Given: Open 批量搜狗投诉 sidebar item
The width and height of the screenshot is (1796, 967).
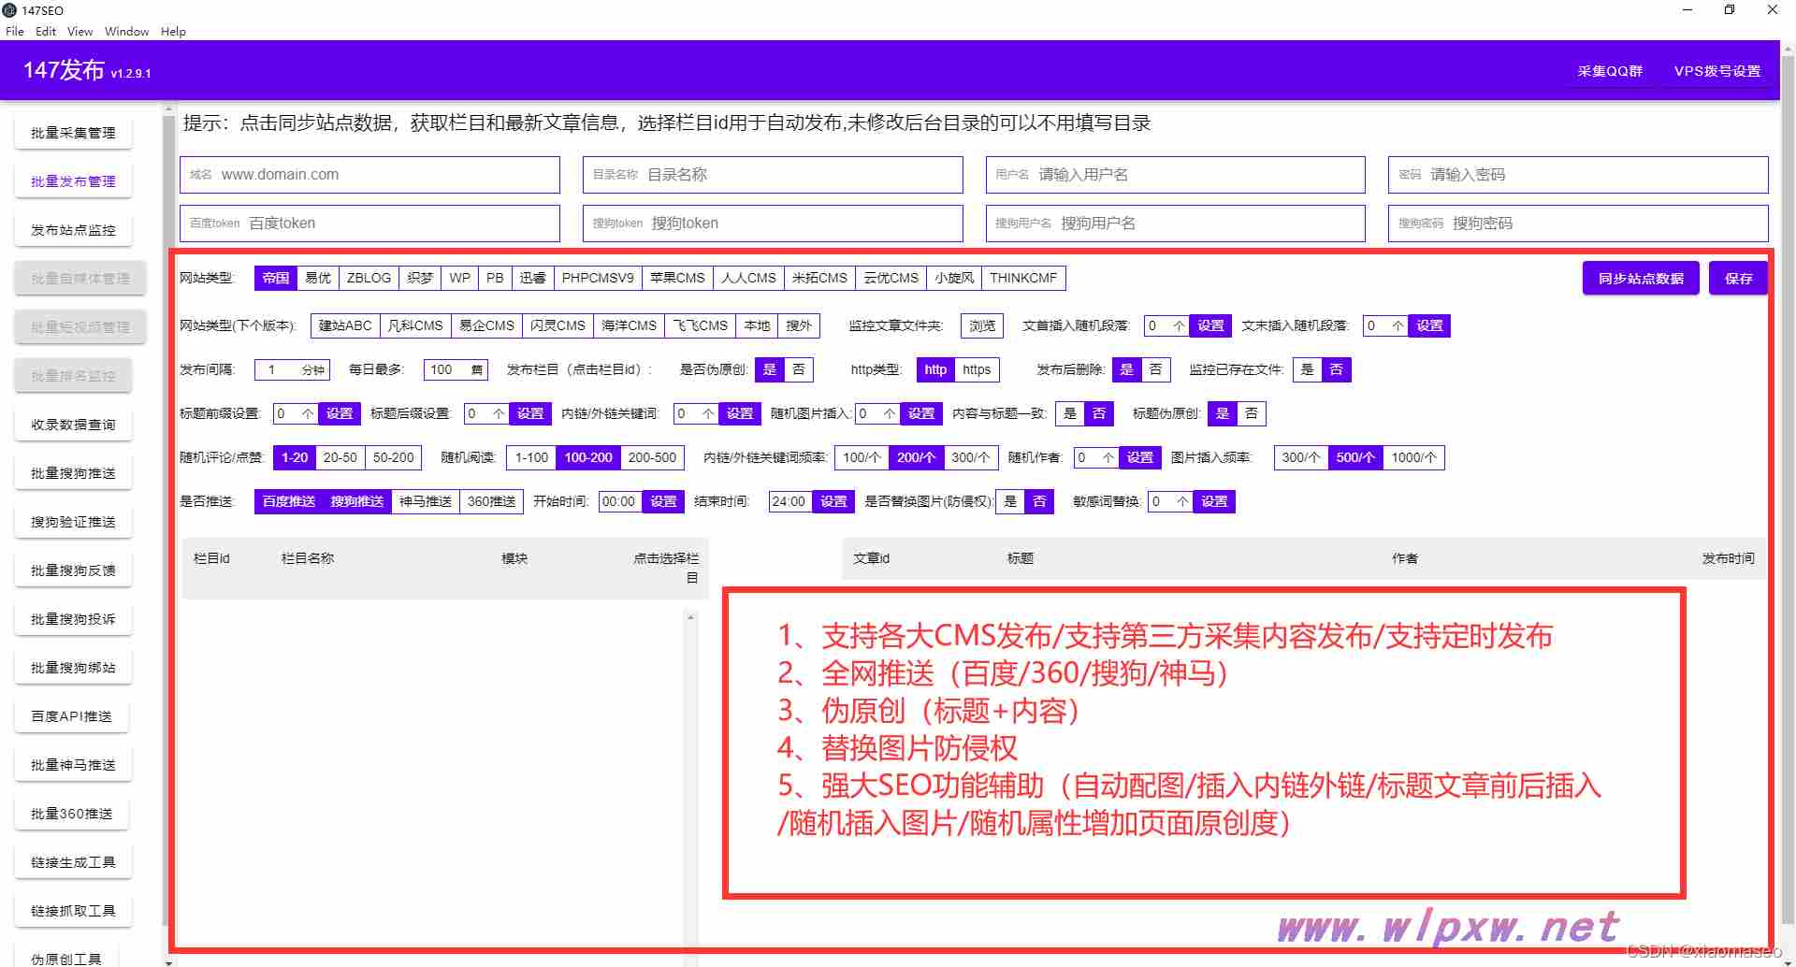Looking at the screenshot, I should [x=73, y=619].
